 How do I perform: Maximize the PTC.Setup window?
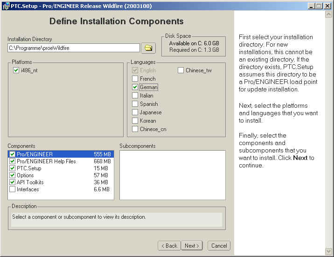click(x=319, y=6)
